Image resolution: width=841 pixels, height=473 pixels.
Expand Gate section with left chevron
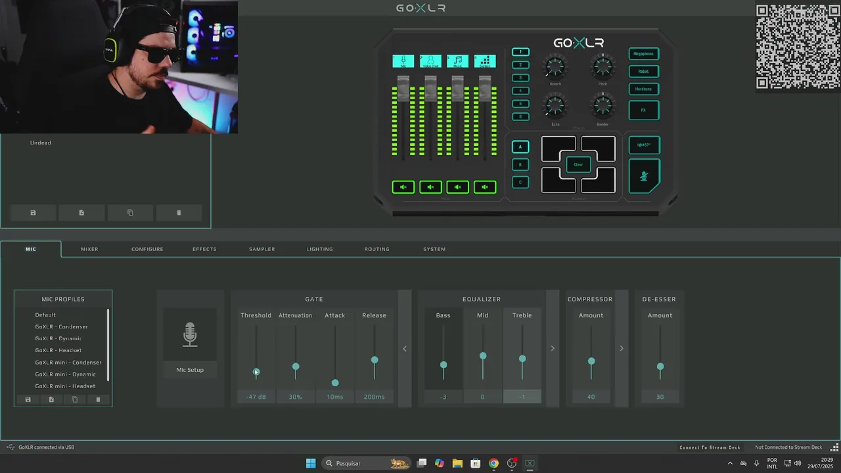[405, 349]
